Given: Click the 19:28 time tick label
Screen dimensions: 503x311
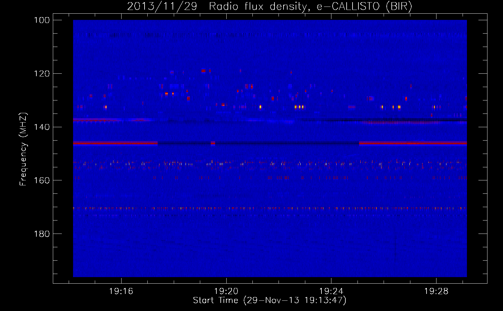Looking at the screenshot, I should [436, 291].
